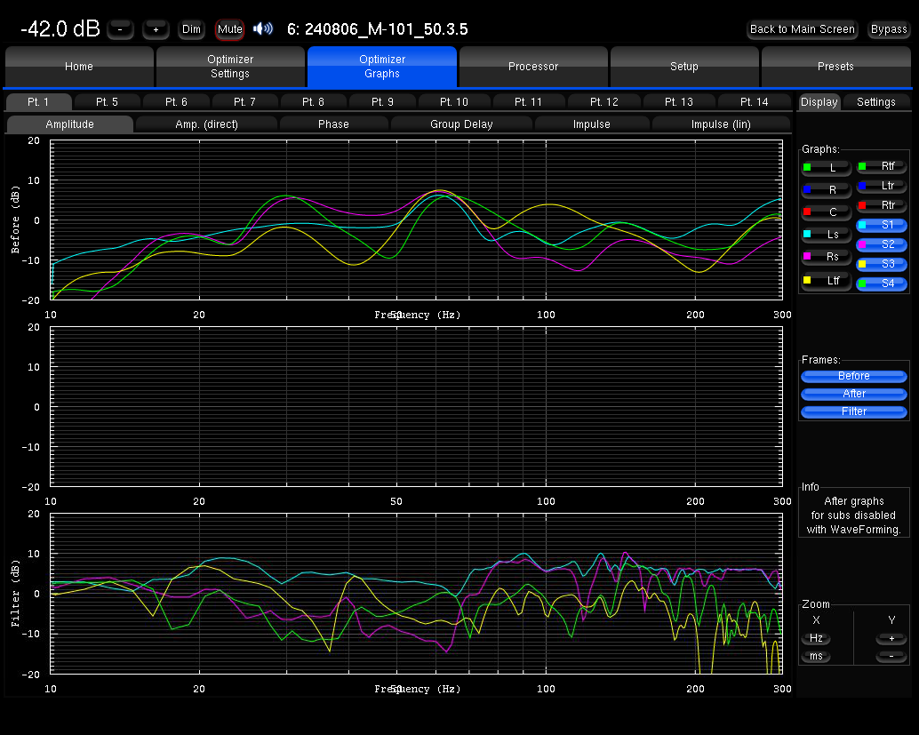
Task: Click Back to Main Screen
Action: (x=802, y=29)
